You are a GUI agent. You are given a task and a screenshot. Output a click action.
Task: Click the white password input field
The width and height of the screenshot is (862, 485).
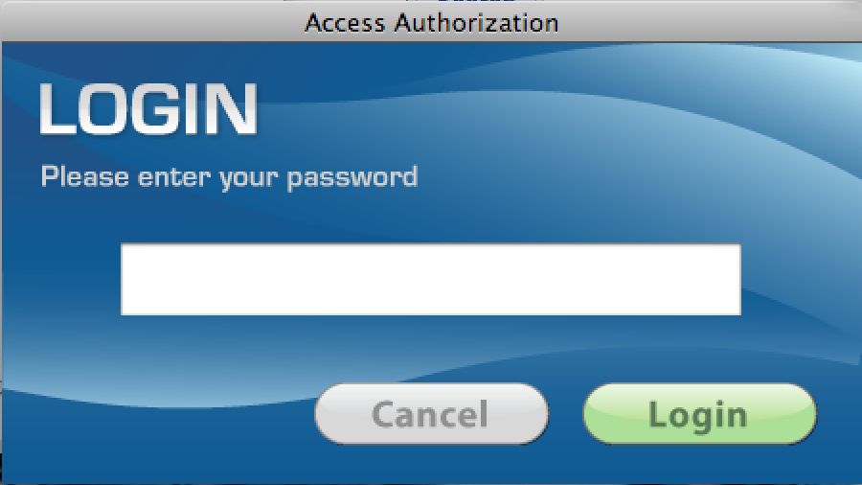click(x=431, y=279)
